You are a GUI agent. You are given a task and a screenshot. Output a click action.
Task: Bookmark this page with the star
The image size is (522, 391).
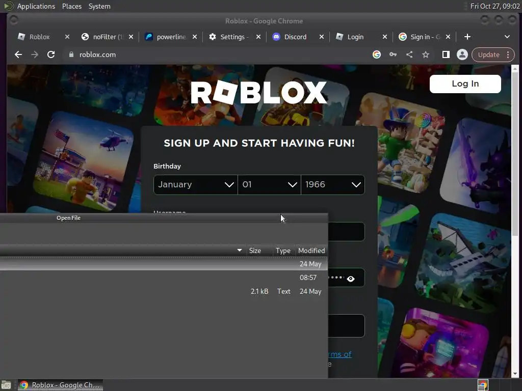click(x=426, y=54)
